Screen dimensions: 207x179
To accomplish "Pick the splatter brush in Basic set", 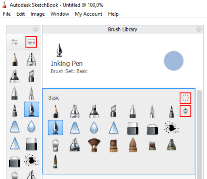I will pos(171,127).
